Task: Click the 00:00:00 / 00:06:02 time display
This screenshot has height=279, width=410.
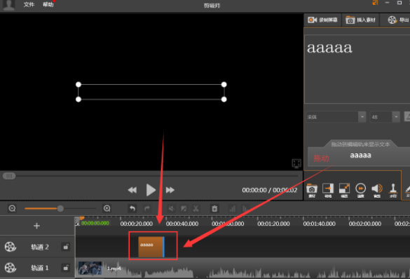Action: pos(270,190)
